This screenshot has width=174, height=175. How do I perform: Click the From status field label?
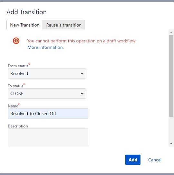point(18,66)
